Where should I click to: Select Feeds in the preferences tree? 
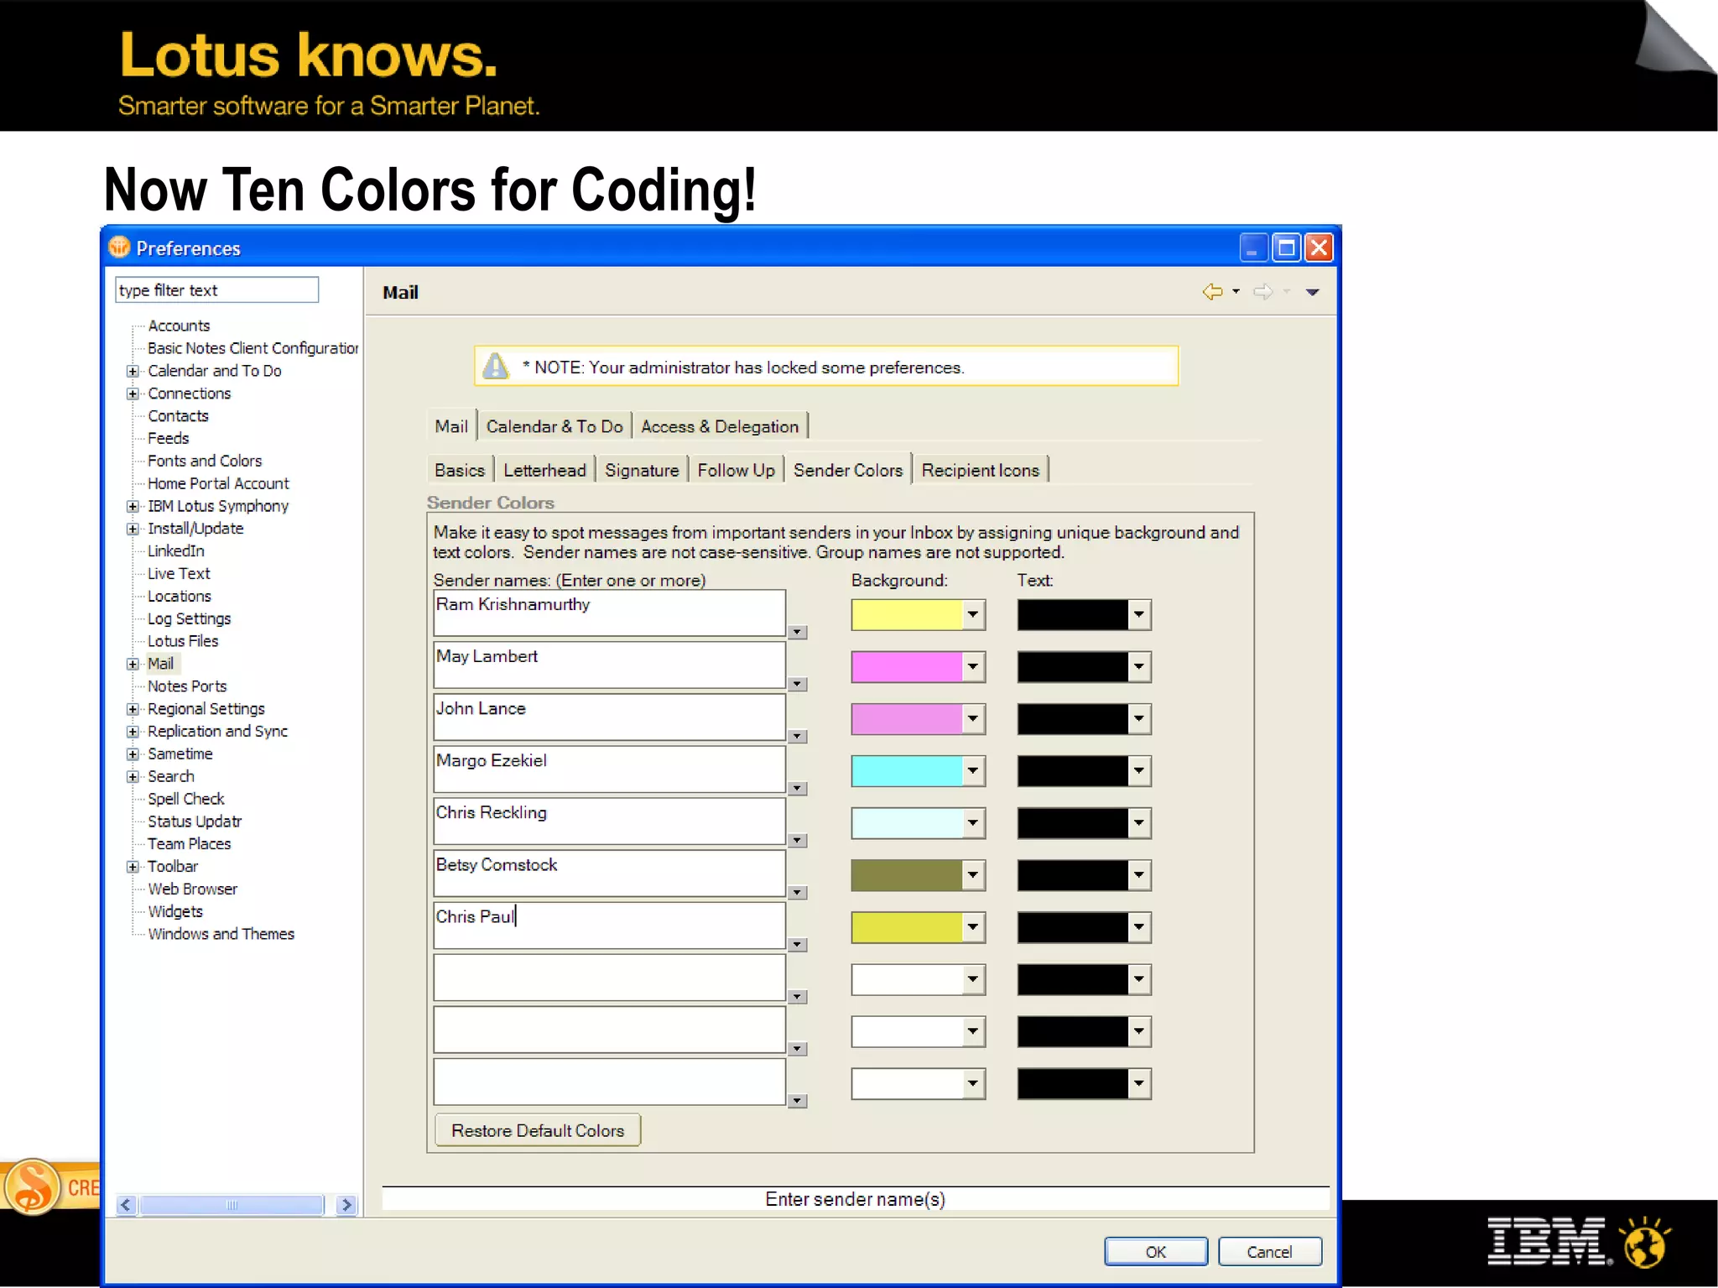click(168, 438)
